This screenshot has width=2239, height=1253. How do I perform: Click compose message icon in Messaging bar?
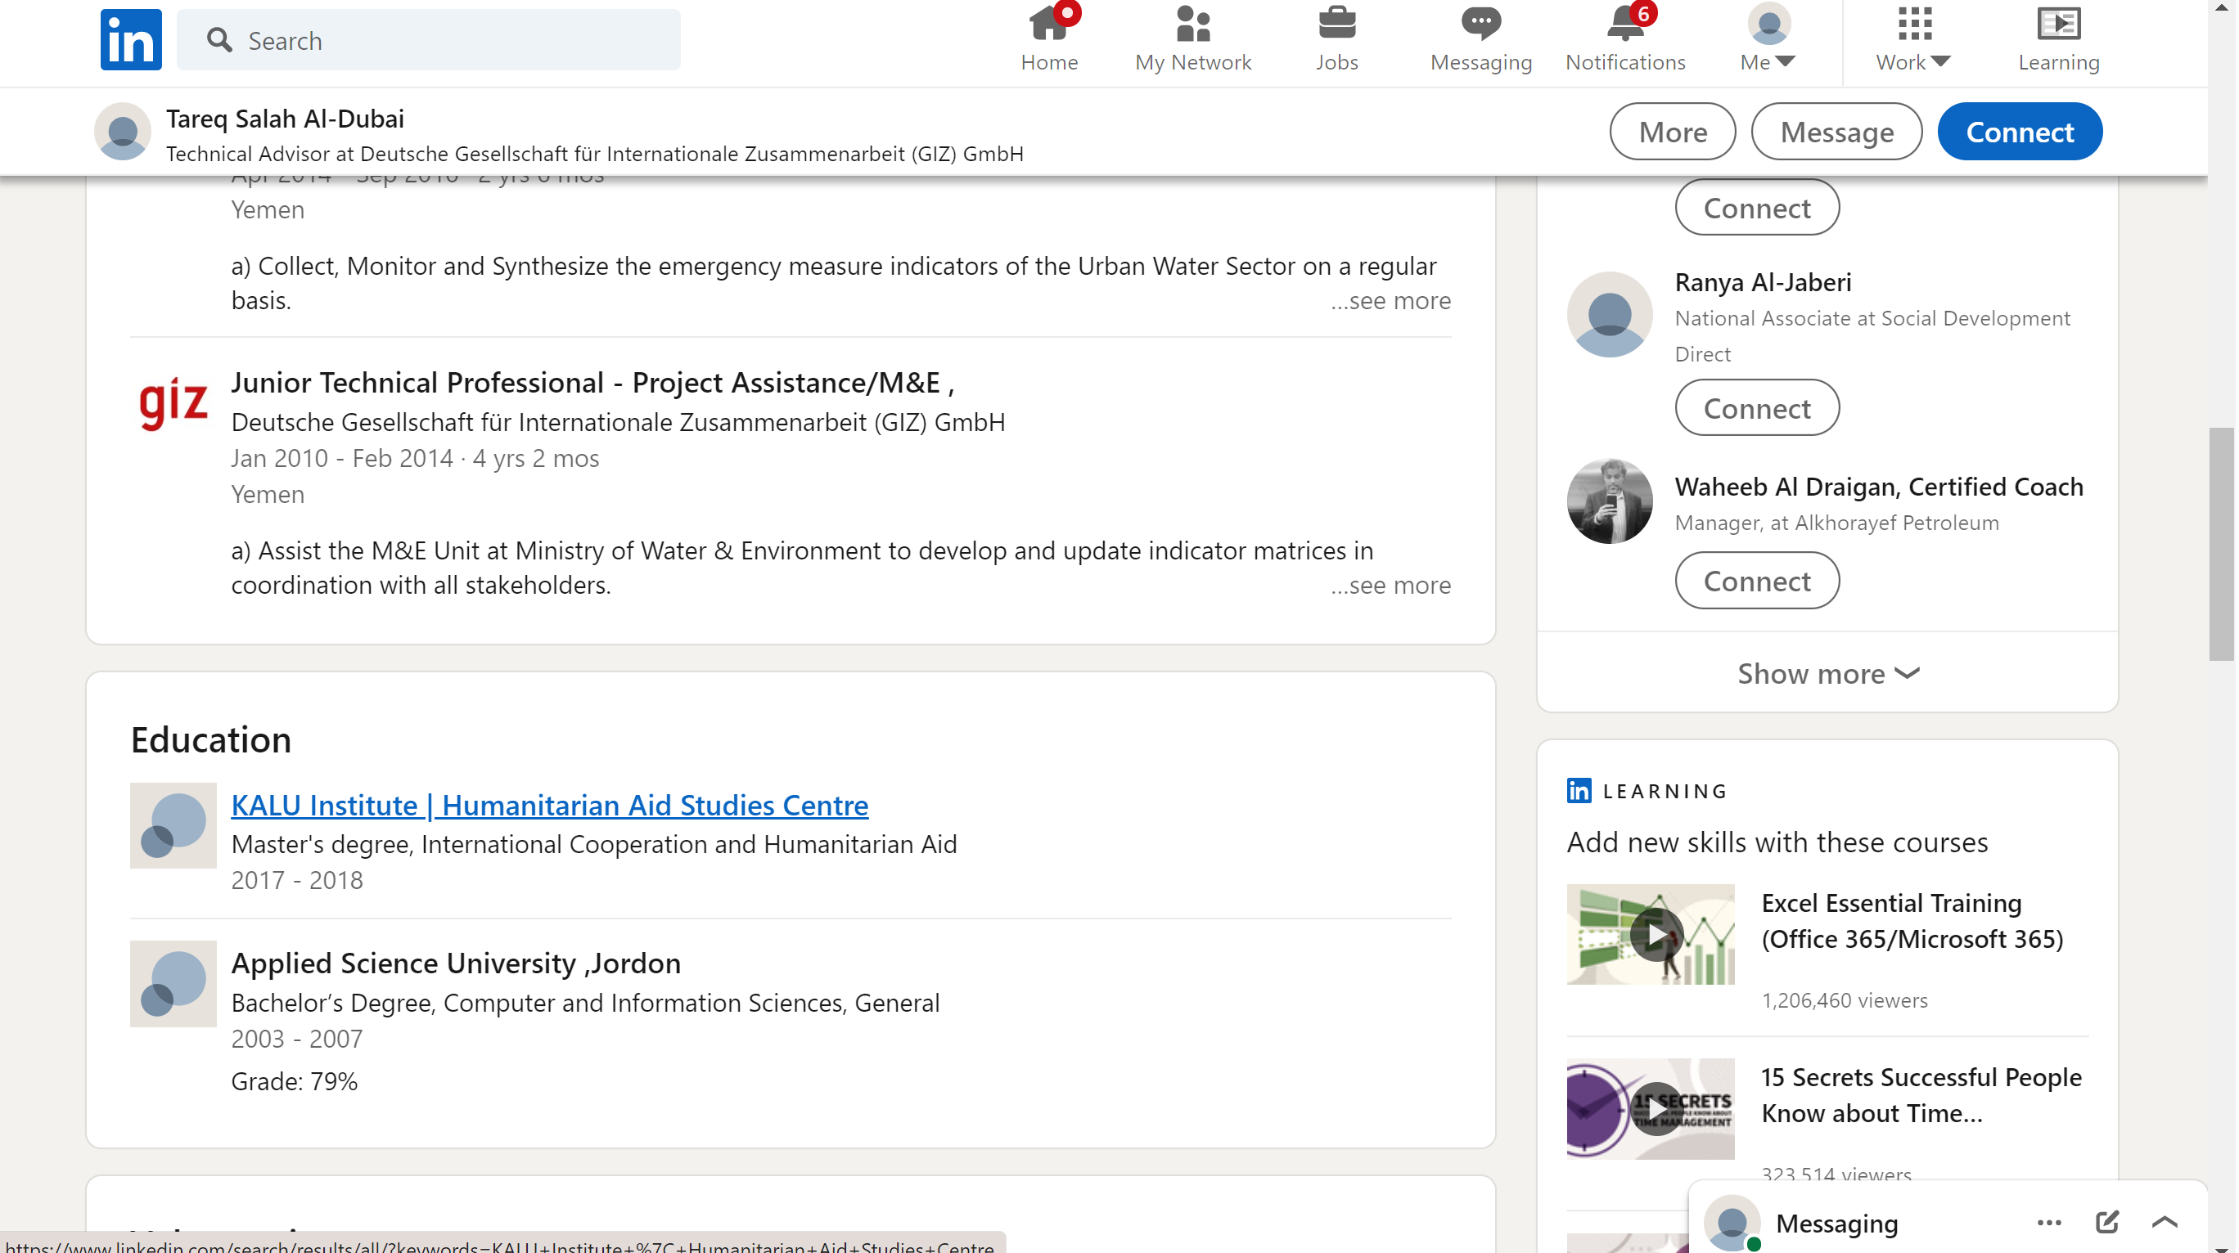2107,1222
